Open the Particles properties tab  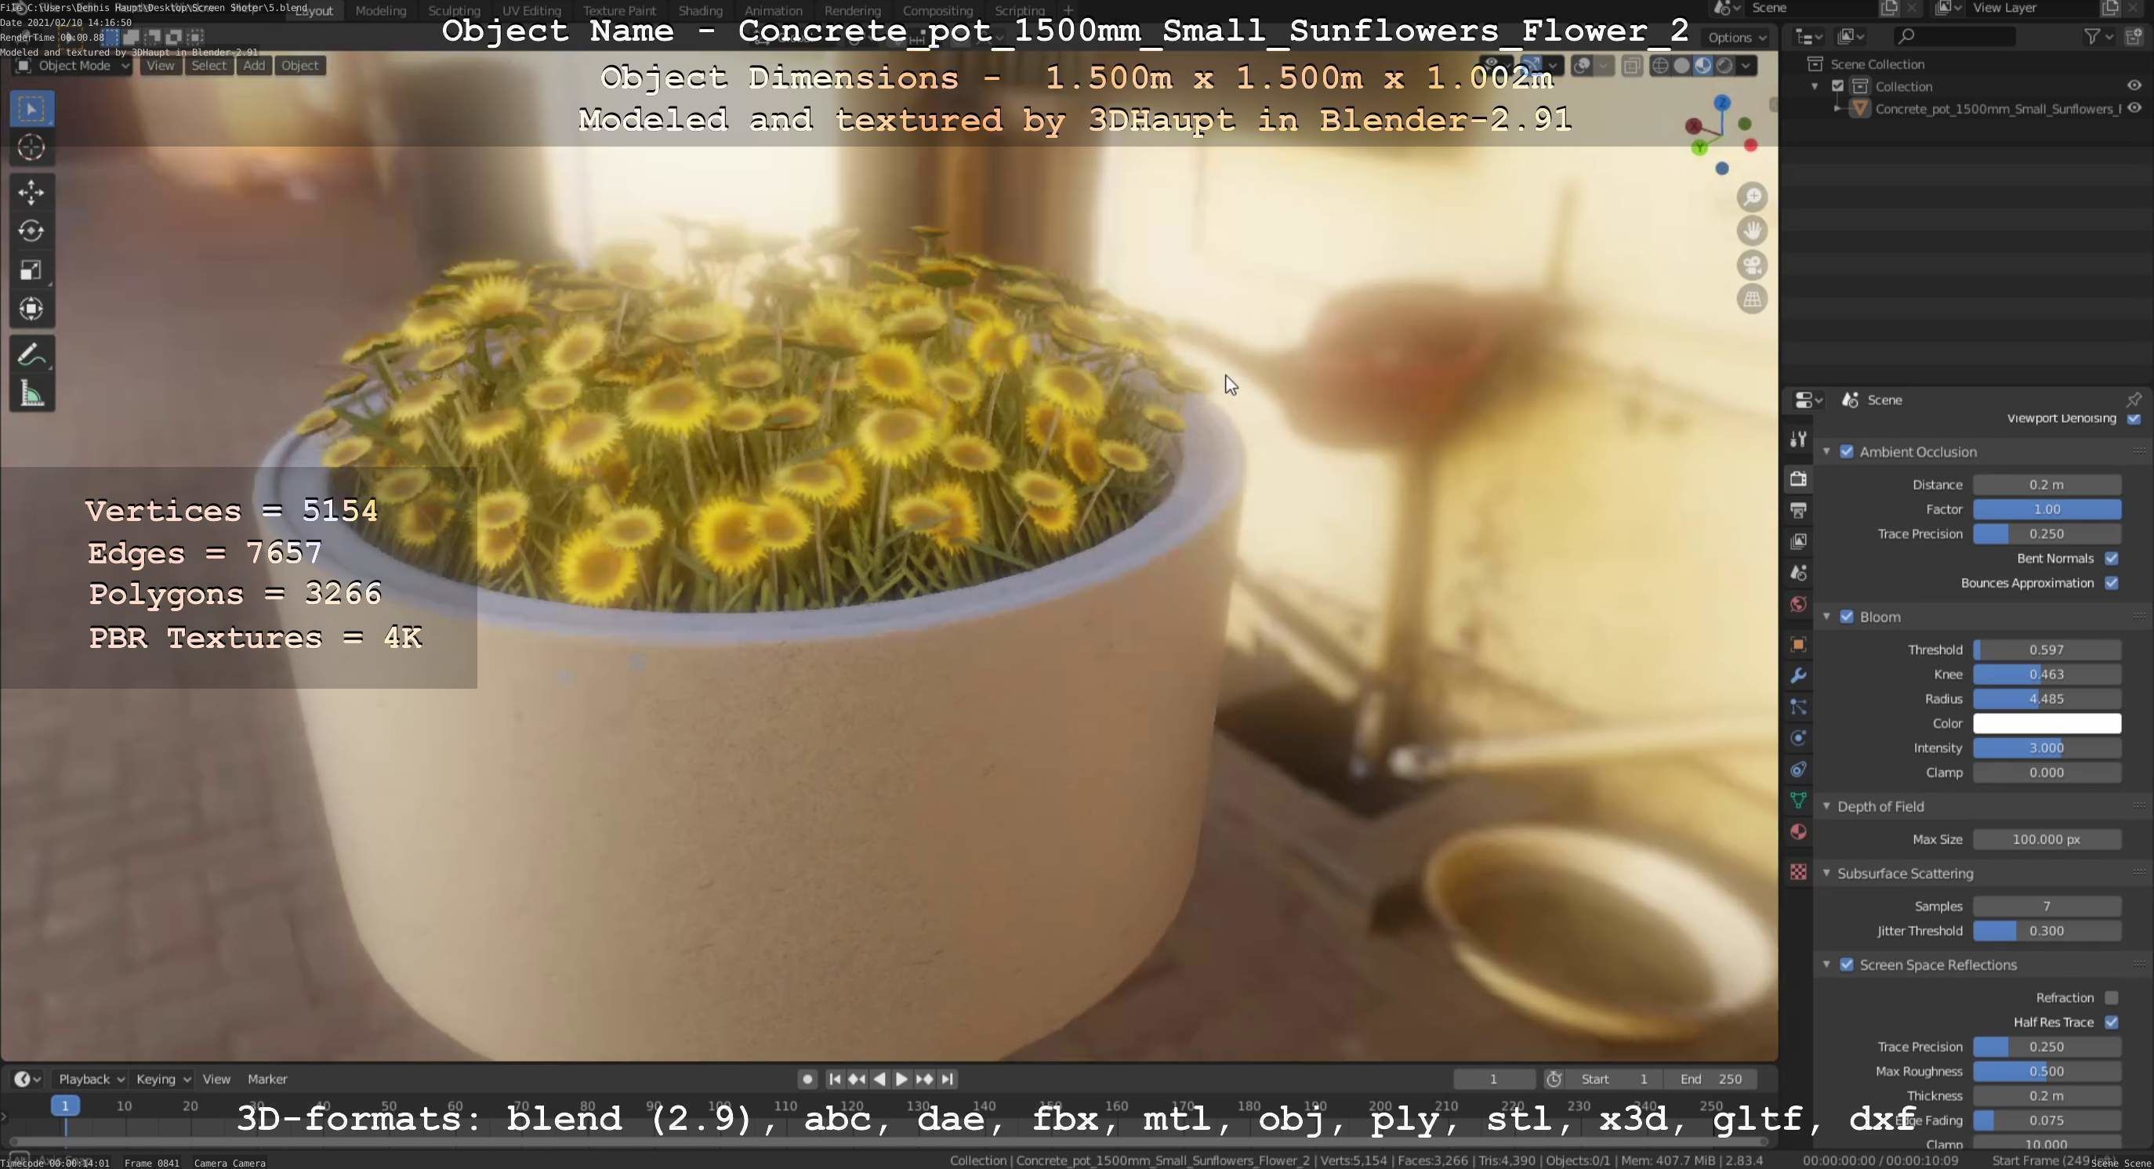point(1798,707)
